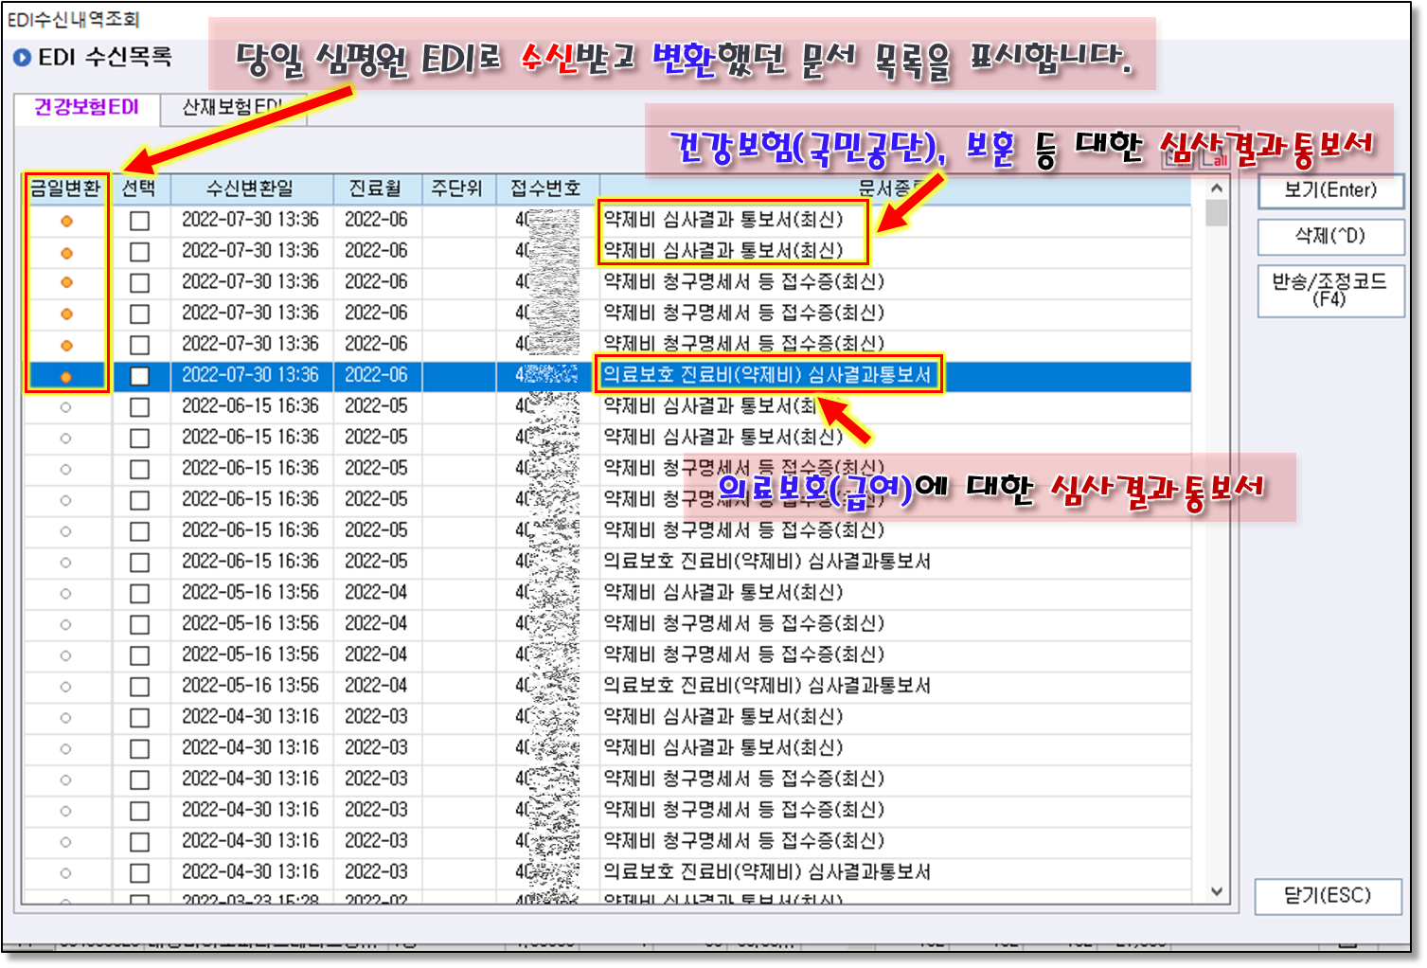Click gray circle in 2022-03 의료보호 진료비 row
The height and width of the screenshot is (968, 1427).
(65, 873)
